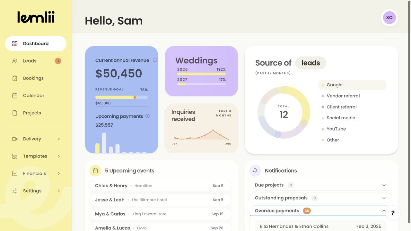Screen dimensions: 411x231
Task: Click the lemlii logo
Action: (36, 17)
